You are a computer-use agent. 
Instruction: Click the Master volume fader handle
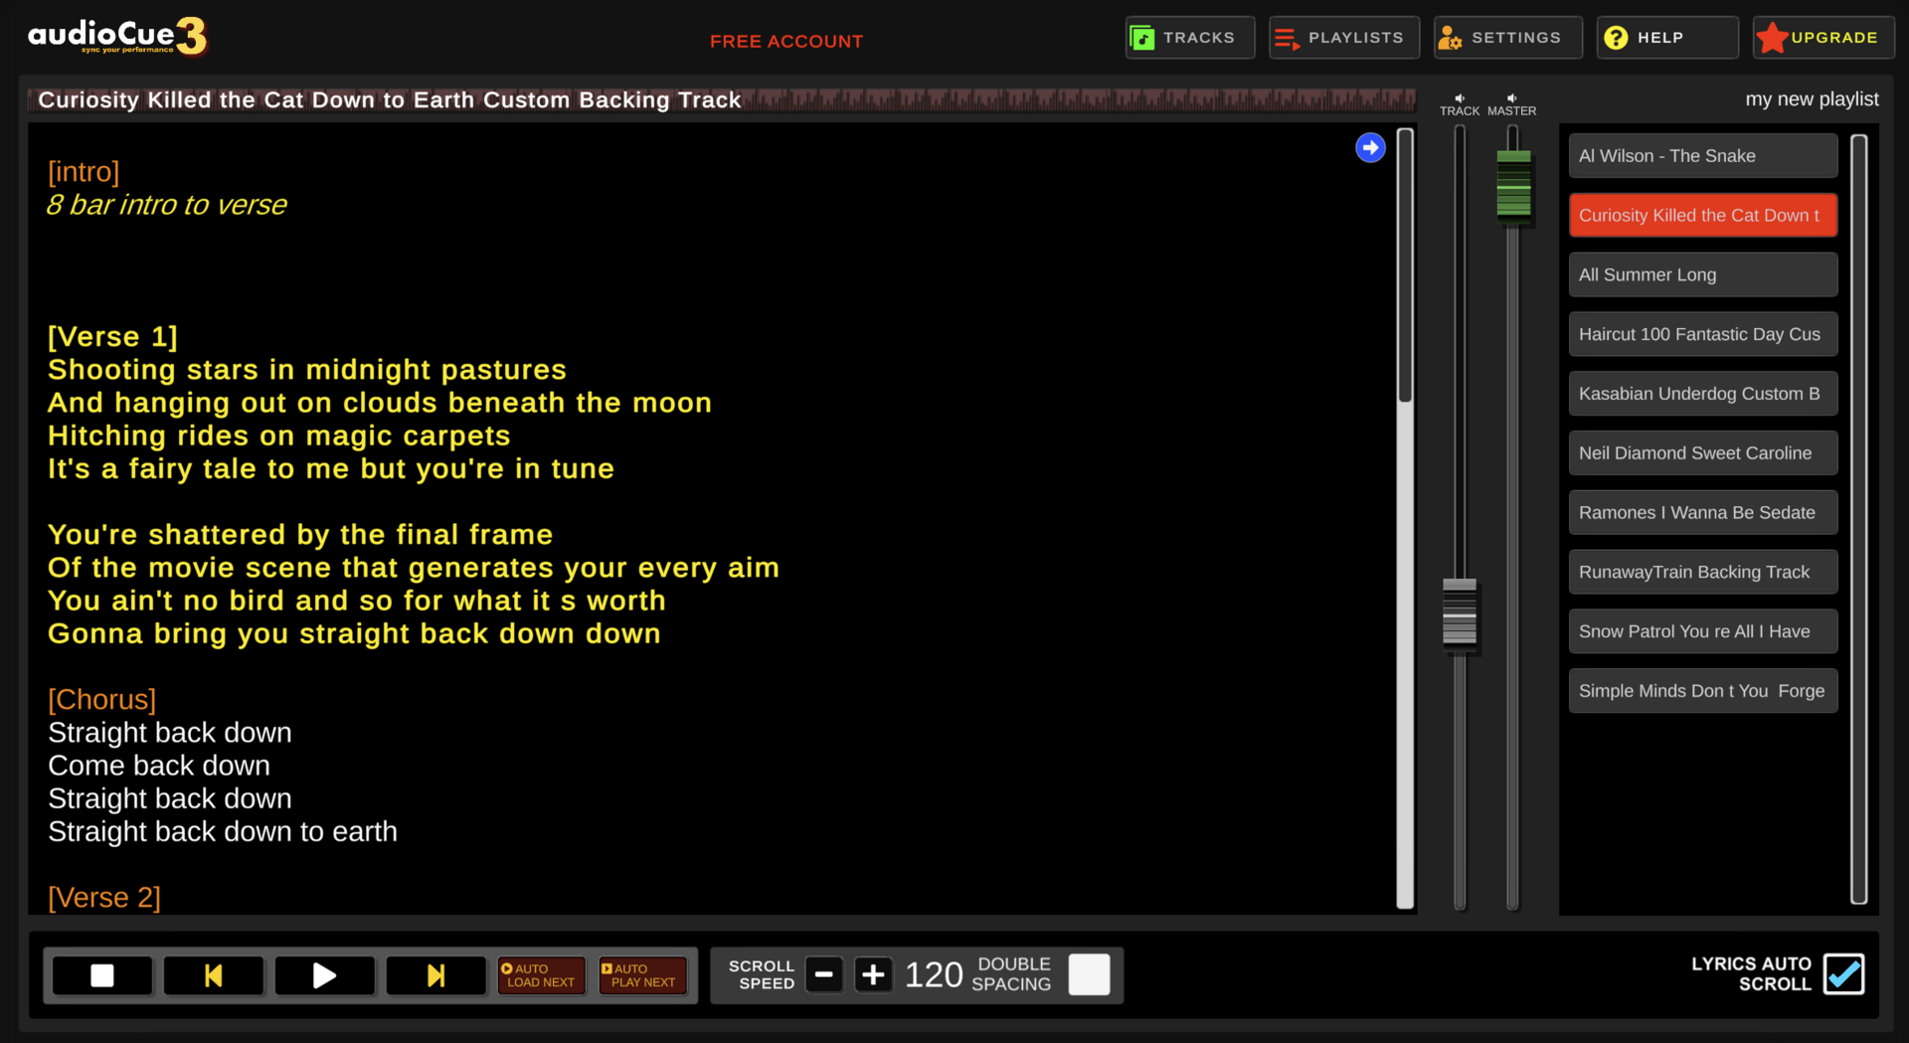[x=1513, y=186]
